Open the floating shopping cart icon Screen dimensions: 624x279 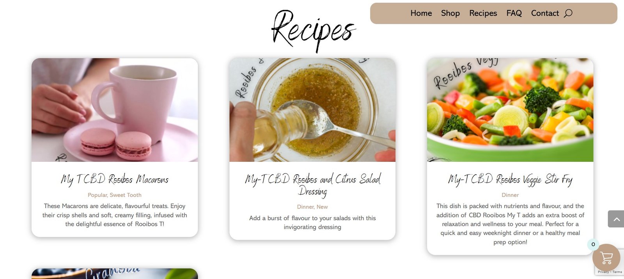coord(606,257)
